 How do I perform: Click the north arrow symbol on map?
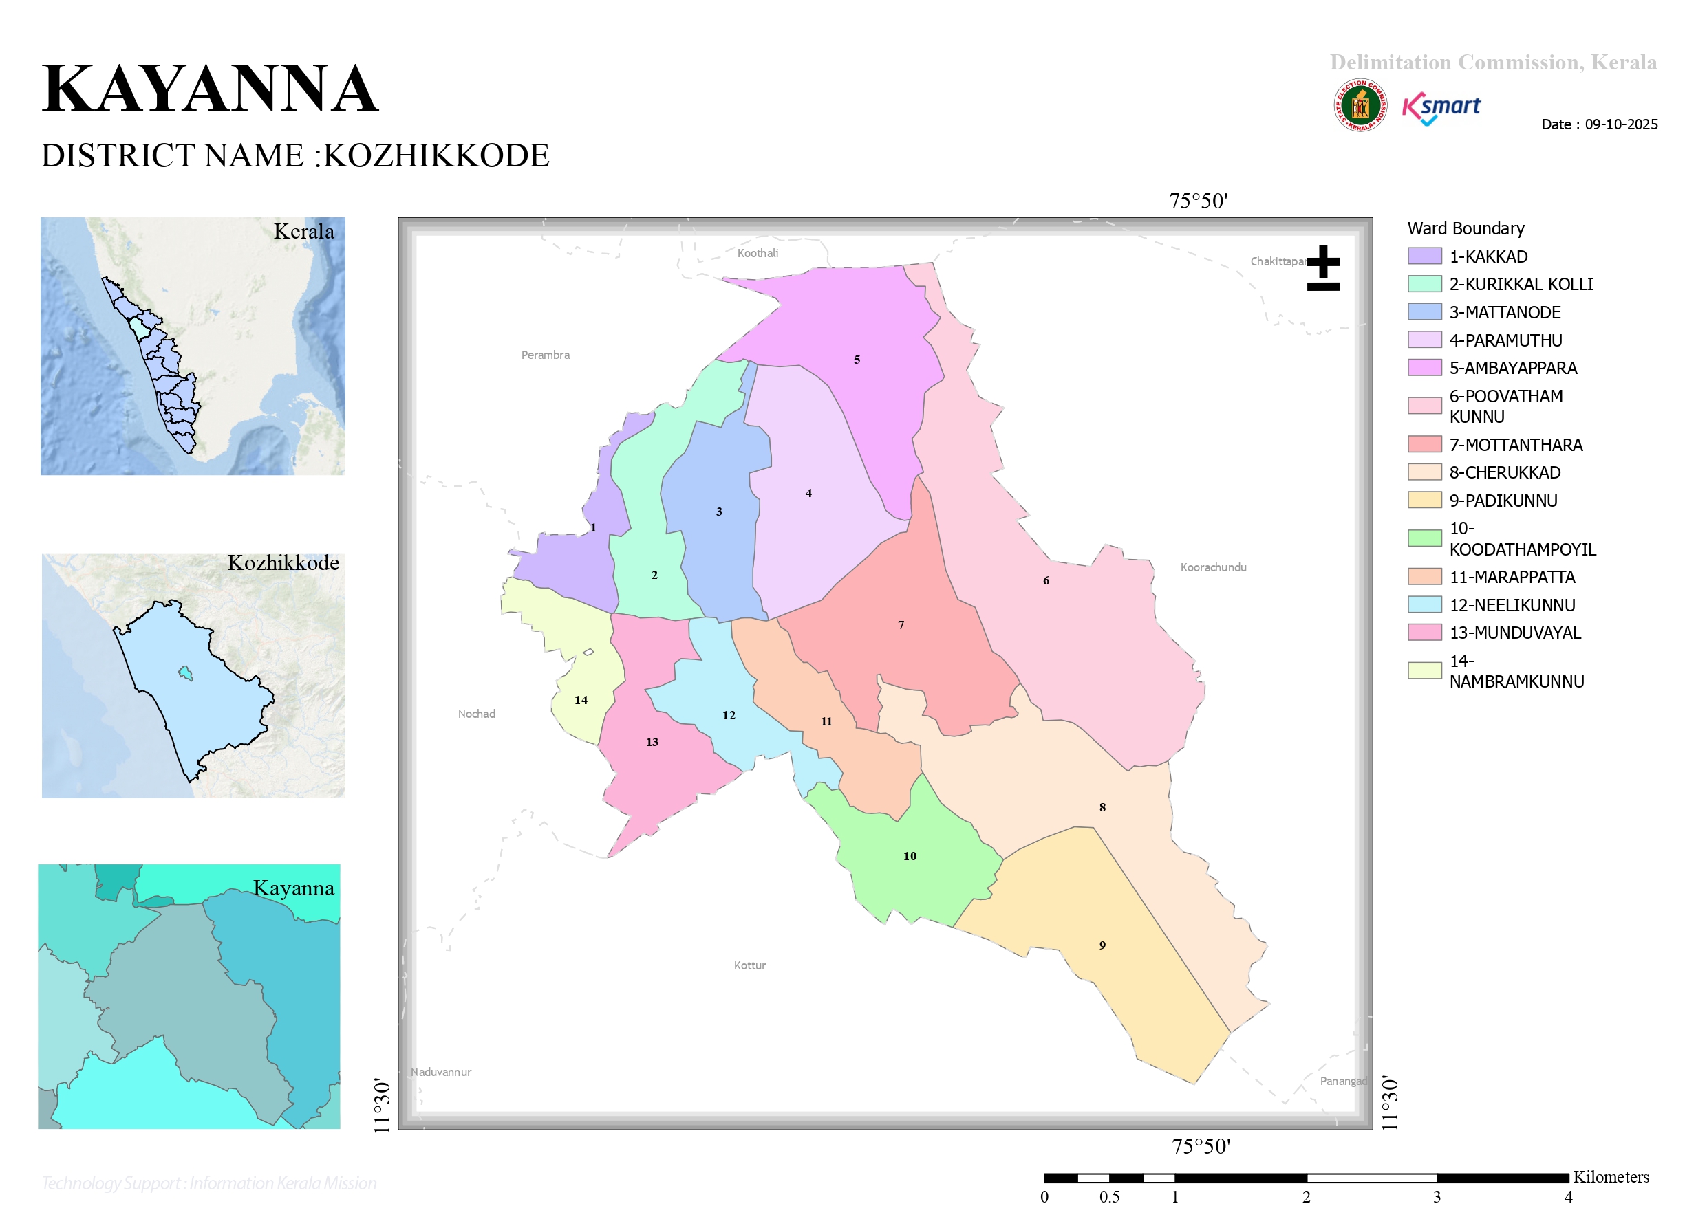coord(1322,267)
